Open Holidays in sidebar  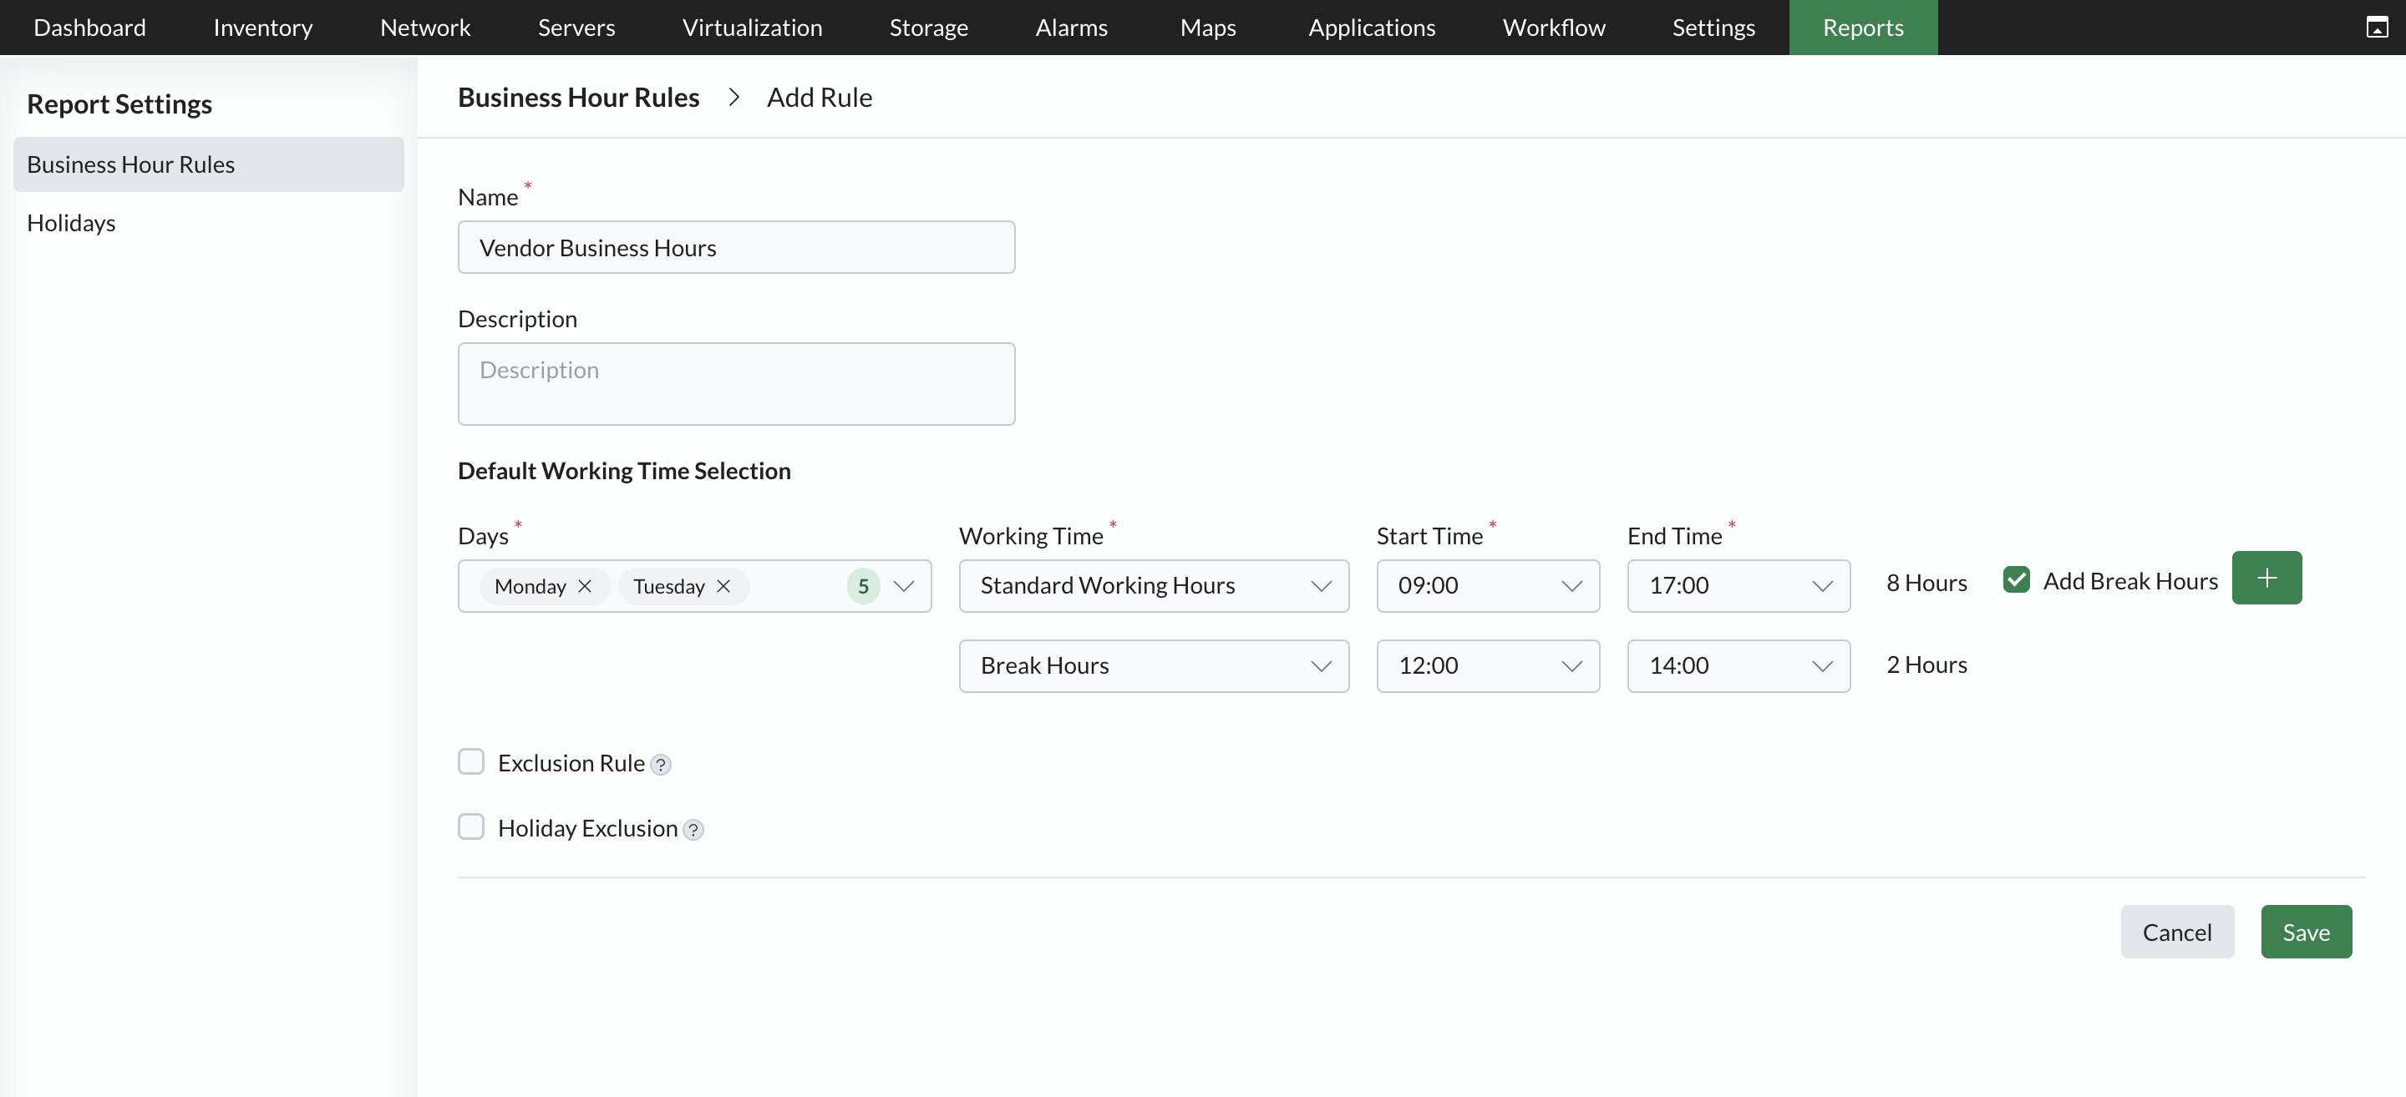coord(208,223)
